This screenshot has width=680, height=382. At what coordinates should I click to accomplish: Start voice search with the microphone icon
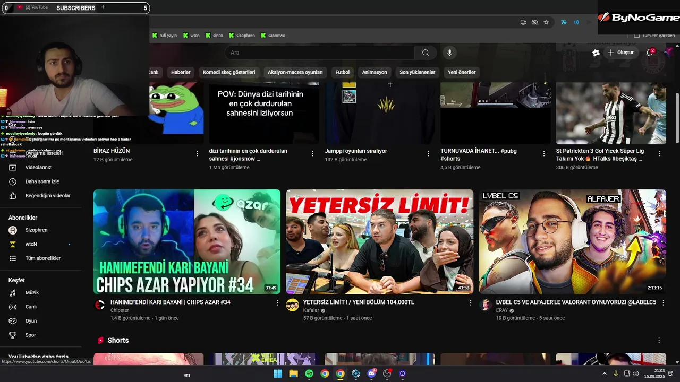click(449, 53)
